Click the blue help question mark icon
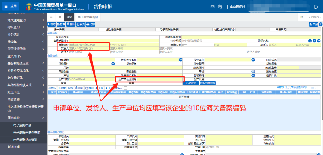The height and width of the screenshot is (155, 323). click(321, 24)
